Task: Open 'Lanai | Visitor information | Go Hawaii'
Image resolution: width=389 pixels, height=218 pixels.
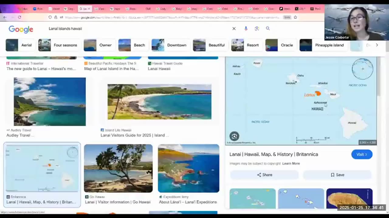Action: tap(118, 202)
